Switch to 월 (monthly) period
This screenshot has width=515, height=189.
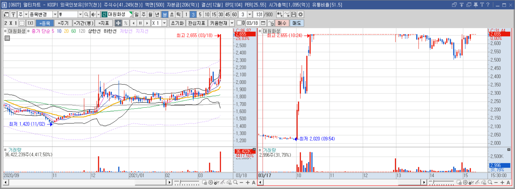(150, 14)
